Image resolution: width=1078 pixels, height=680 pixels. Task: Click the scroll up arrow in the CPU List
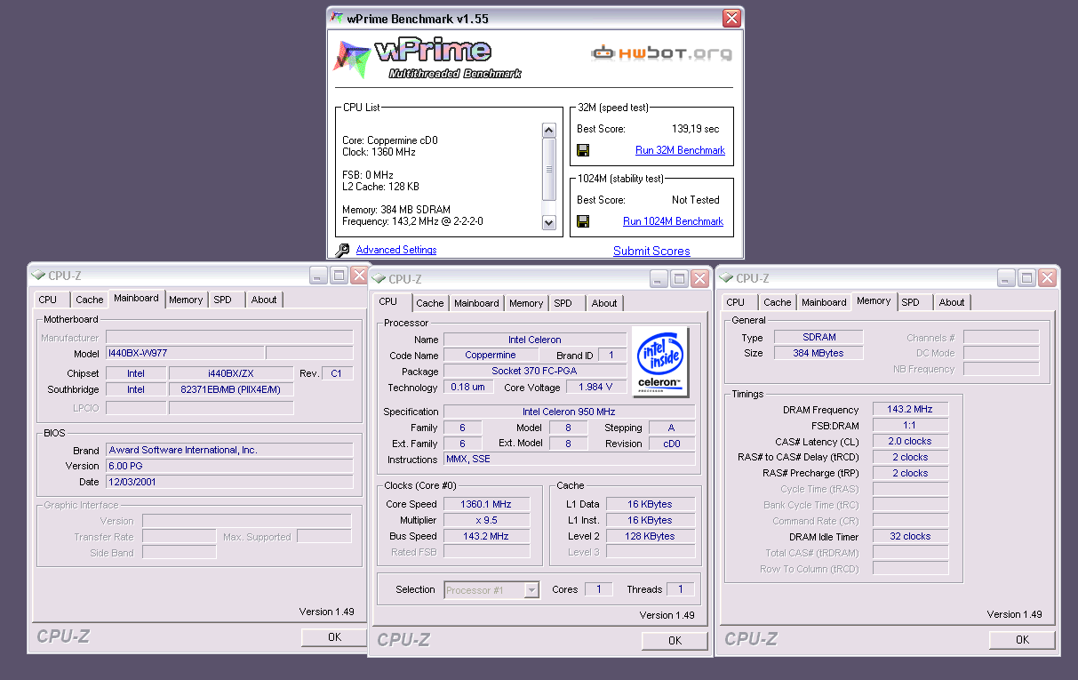point(548,131)
